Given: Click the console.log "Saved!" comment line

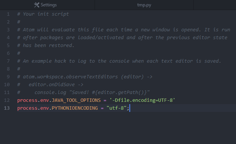Looking at the screenshot, I should 83,93.
